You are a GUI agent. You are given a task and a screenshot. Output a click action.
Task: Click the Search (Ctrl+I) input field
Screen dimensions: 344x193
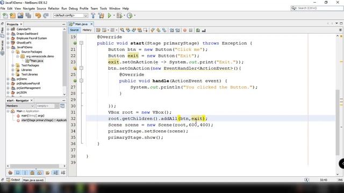coord(317,8)
